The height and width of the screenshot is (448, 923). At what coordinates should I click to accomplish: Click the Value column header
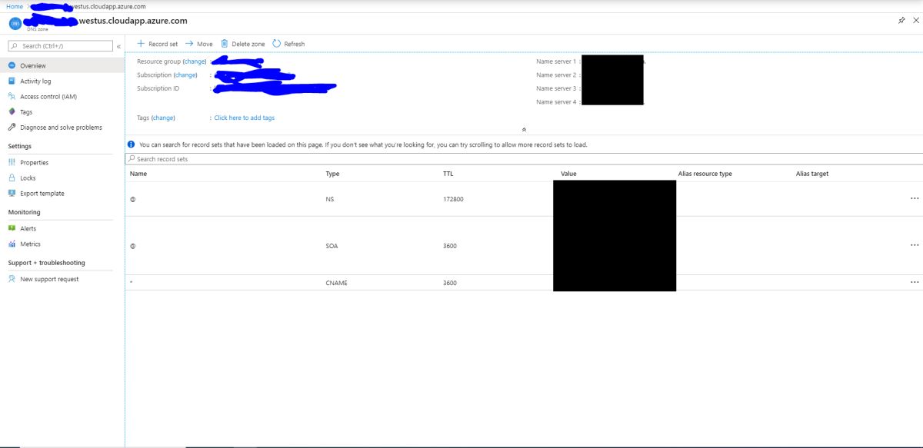click(568, 174)
